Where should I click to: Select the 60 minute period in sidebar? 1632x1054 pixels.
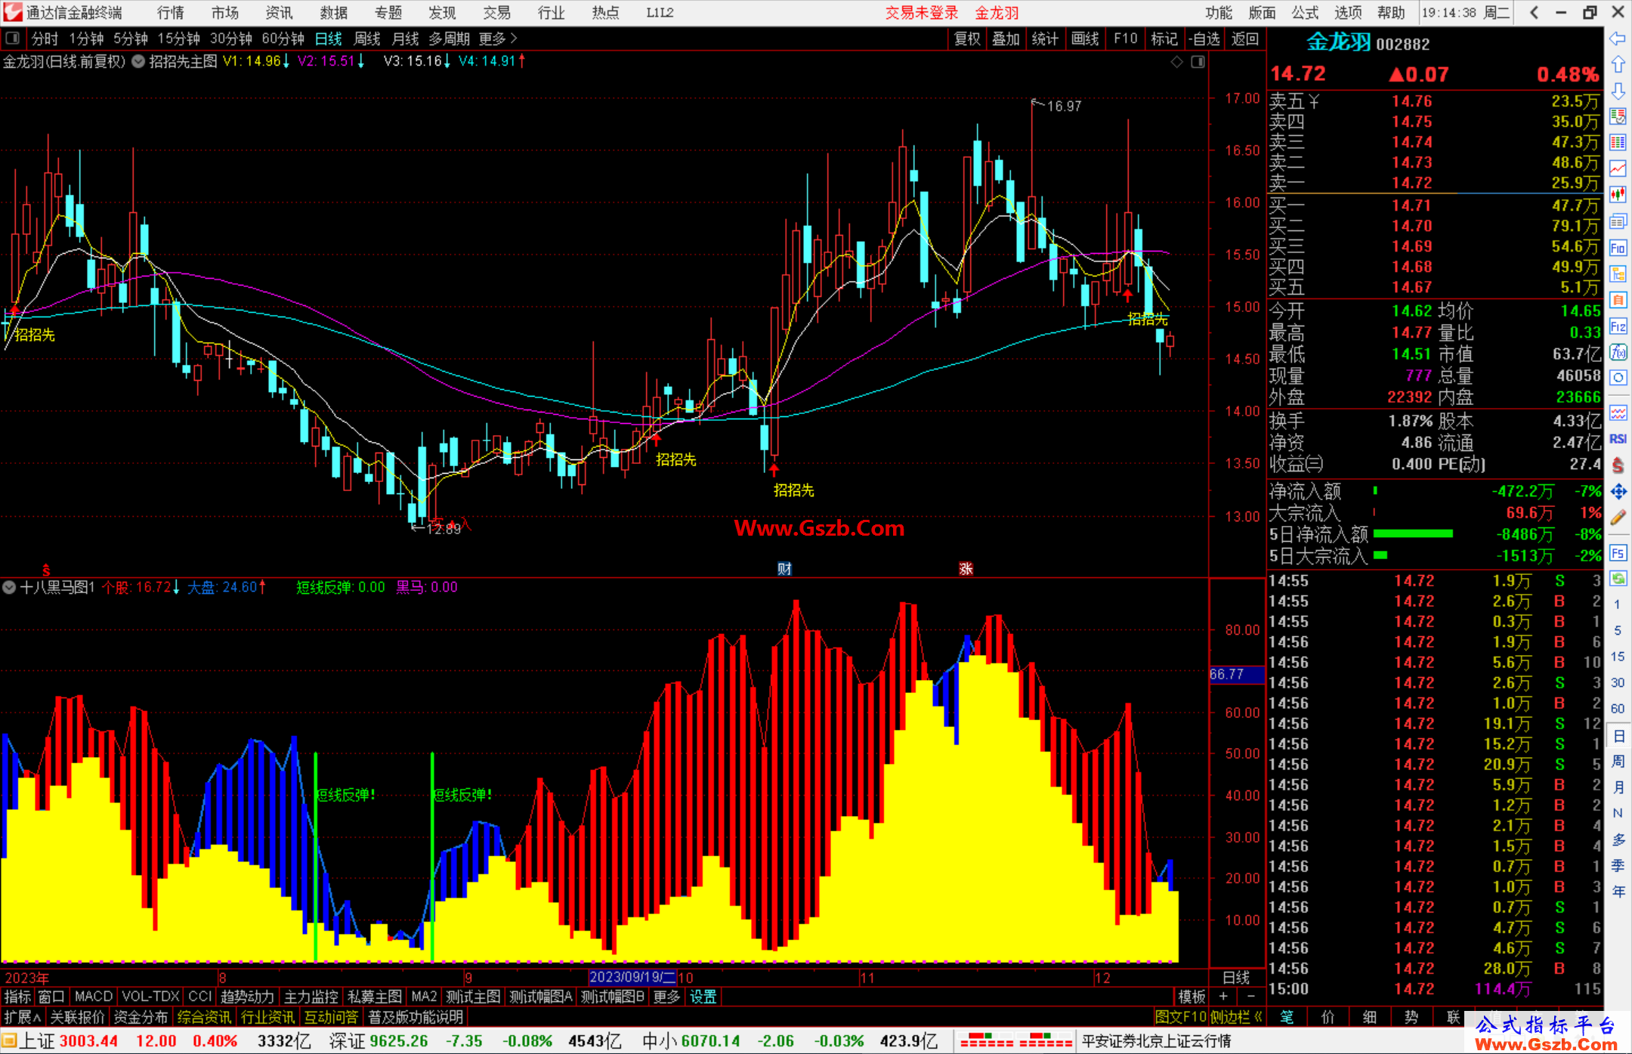pos(1618,709)
